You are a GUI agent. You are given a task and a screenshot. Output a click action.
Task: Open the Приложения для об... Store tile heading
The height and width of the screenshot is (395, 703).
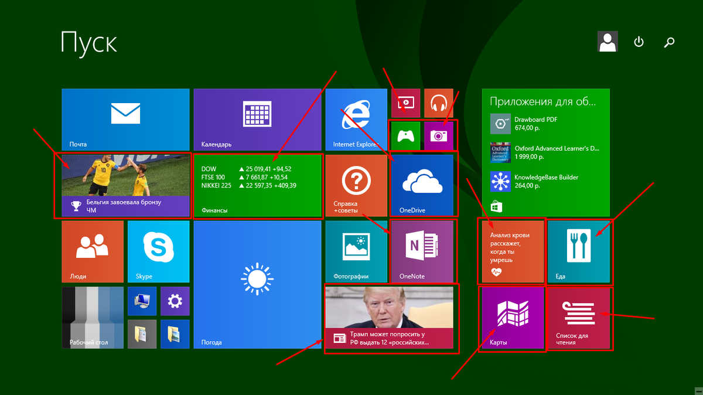544,101
